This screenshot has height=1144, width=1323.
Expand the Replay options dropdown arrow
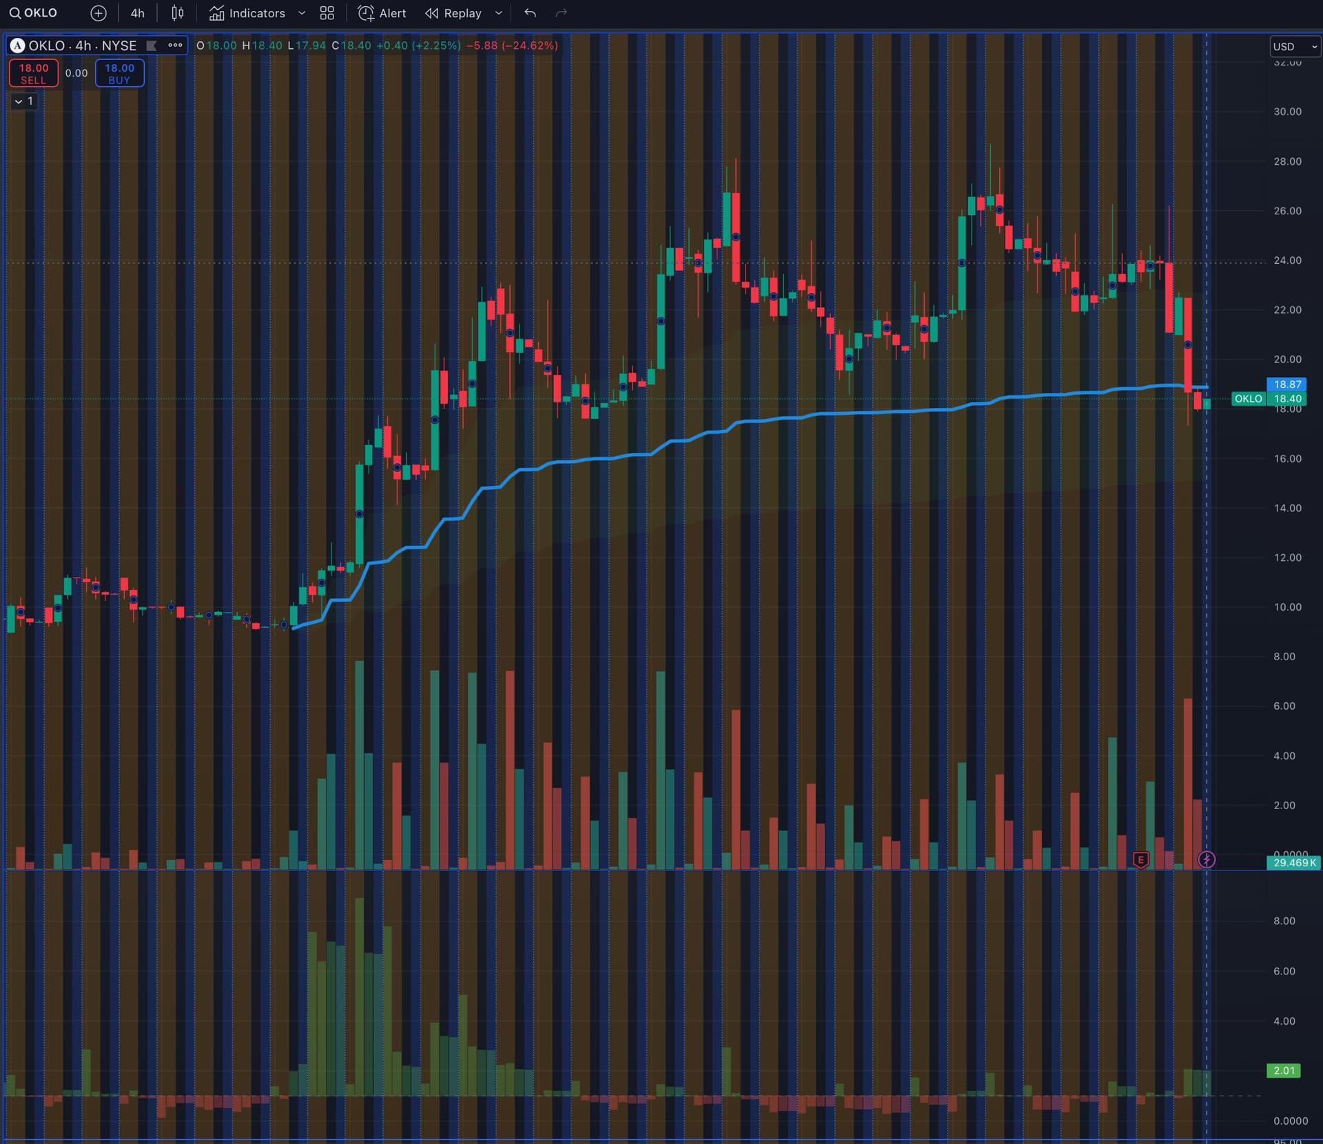(x=499, y=13)
